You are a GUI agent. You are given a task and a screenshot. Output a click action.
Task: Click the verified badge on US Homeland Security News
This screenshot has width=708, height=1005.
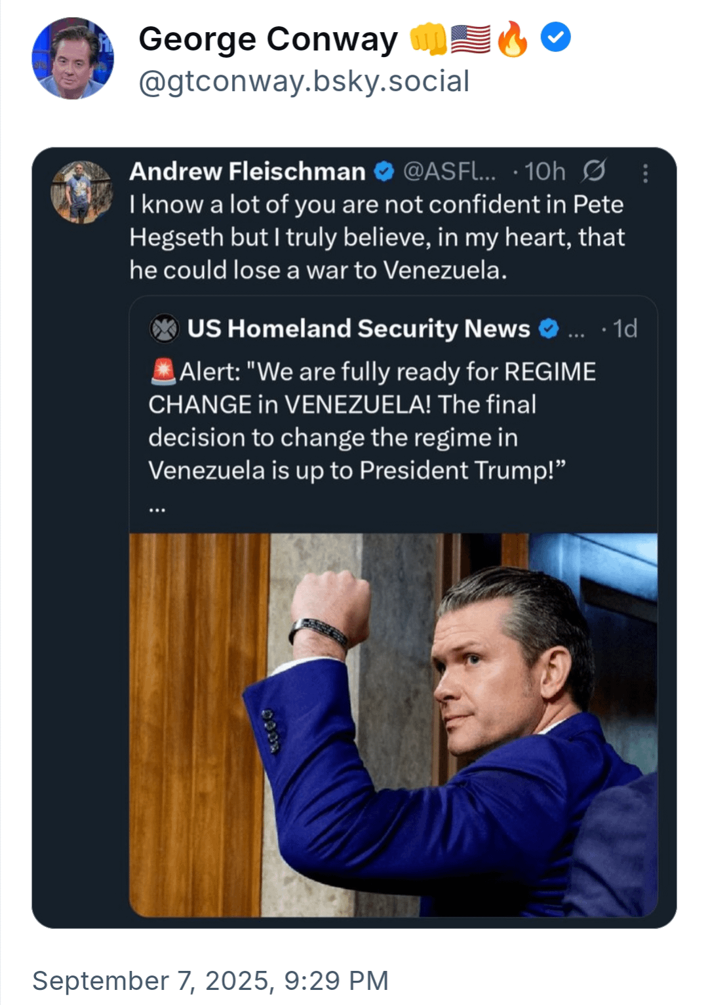pos(548,328)
